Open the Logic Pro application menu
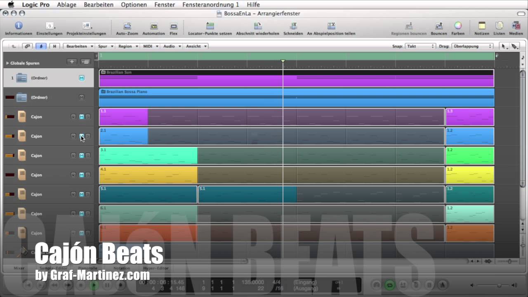The height and width of the screenshot is (297, 528). [36, 5]
